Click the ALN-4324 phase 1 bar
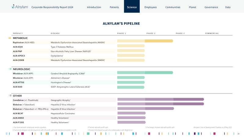Image resolution: width=244 pixels, height=137 pixels. pyautogui.click(x=131, y=46)
